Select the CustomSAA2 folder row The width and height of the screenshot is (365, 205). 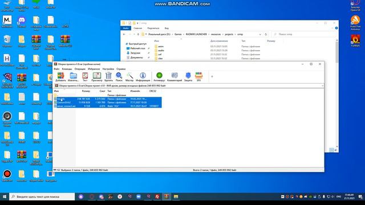[x=108, y=102]
